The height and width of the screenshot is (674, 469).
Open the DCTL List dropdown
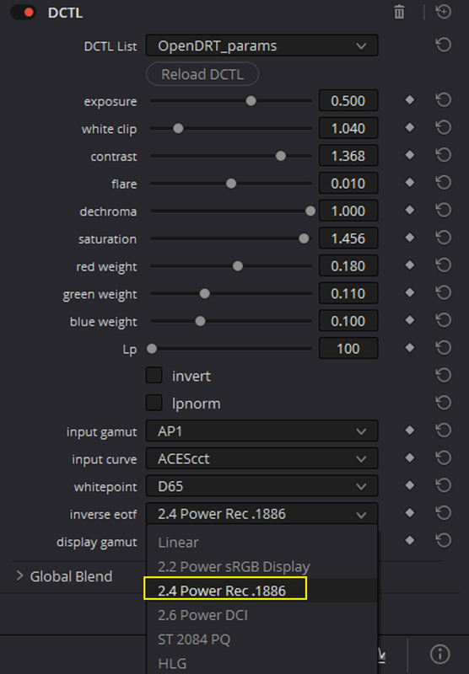click(x=261, y=45)
